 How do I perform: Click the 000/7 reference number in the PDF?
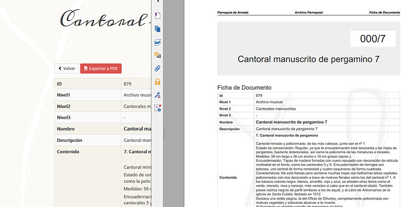coord(372,39)
